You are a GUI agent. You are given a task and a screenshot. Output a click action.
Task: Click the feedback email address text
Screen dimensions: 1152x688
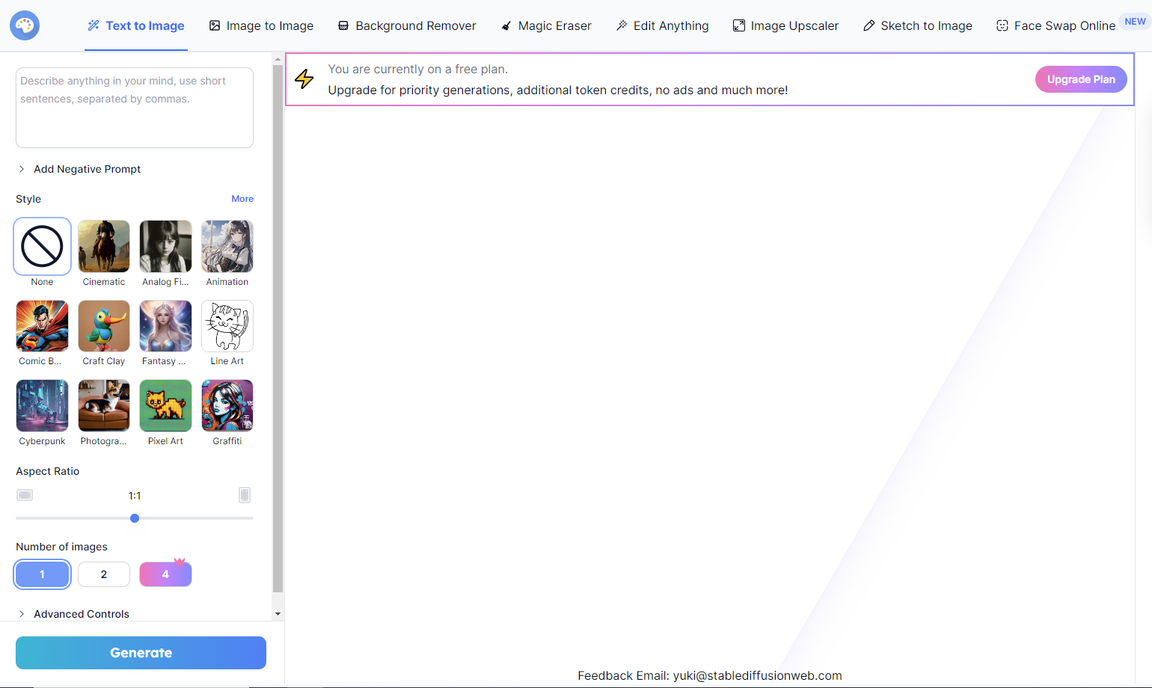tap(757, 675)
